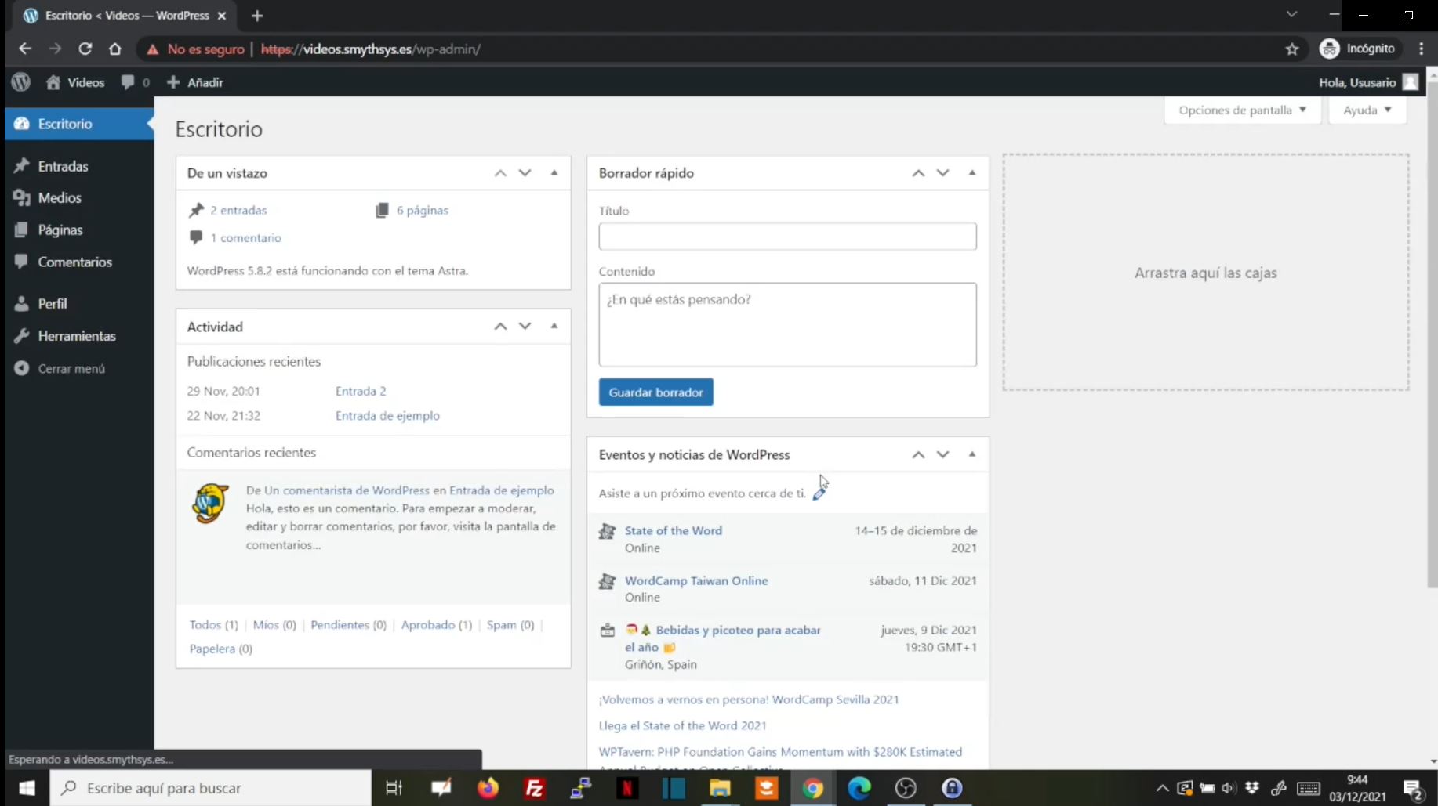Go to Herramientas in the sidebar
Screen dimensions: 1438x806
77,336
